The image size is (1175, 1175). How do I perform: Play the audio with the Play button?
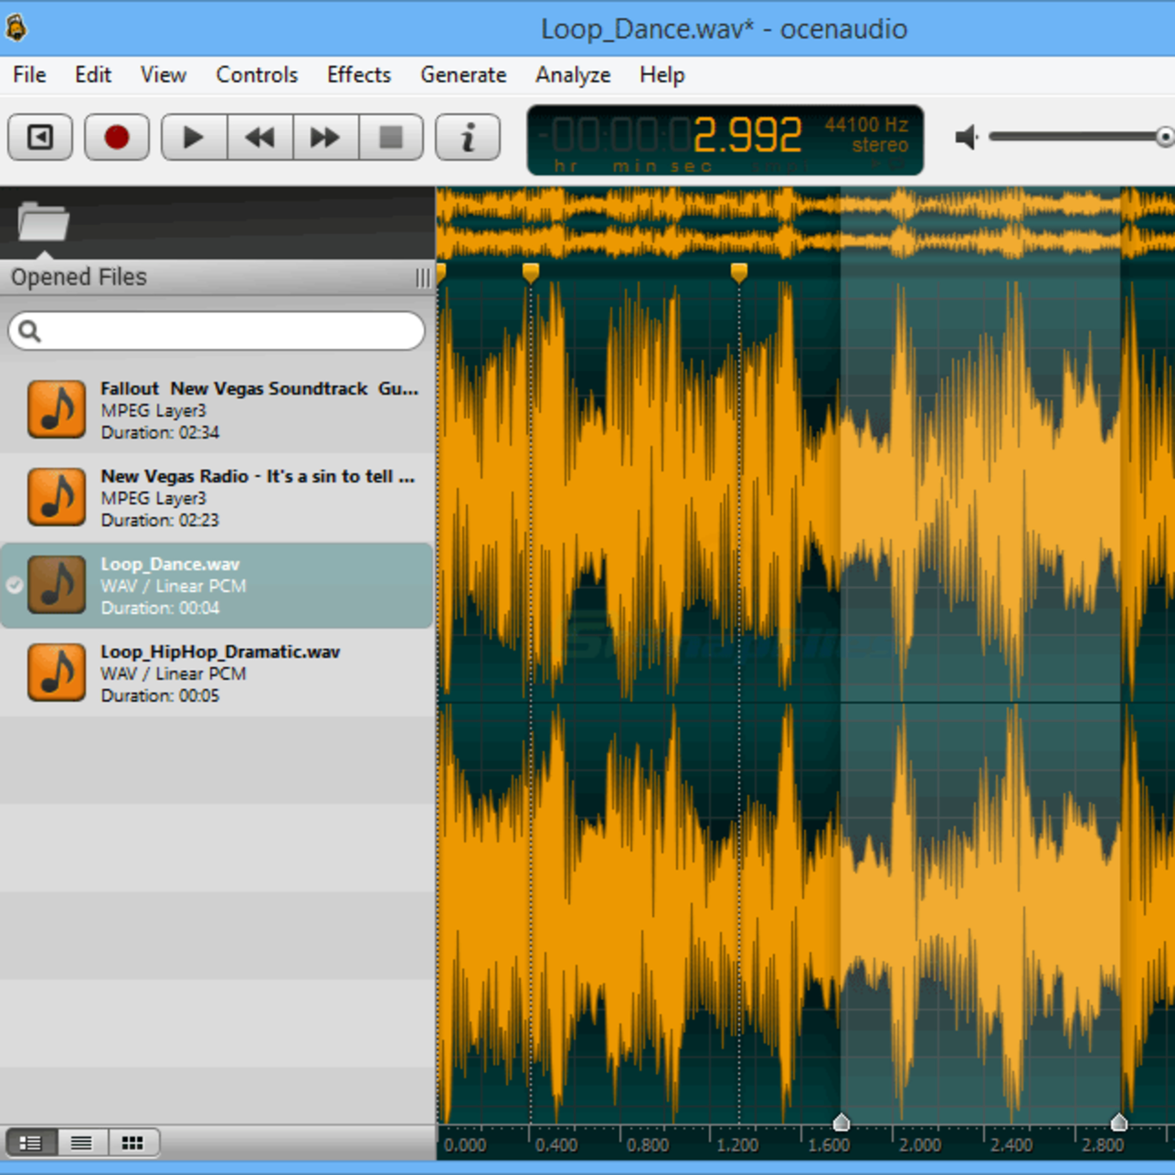(194, 137)
